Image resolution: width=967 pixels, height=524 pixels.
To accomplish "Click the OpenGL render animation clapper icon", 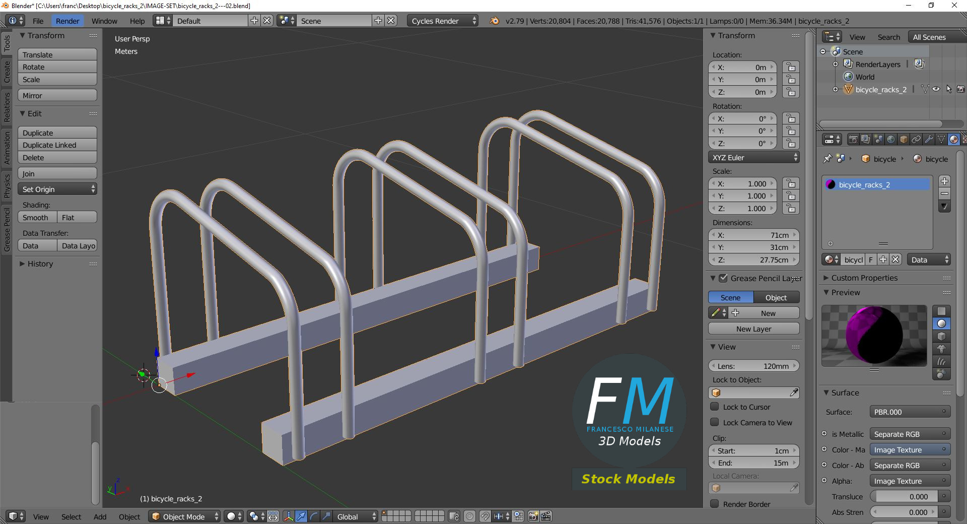I will [x=546, y=516].
